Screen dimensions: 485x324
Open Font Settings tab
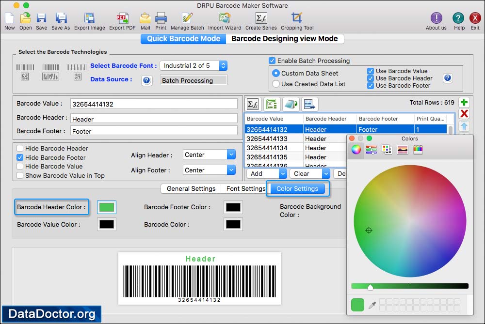[x=246, y=188]
